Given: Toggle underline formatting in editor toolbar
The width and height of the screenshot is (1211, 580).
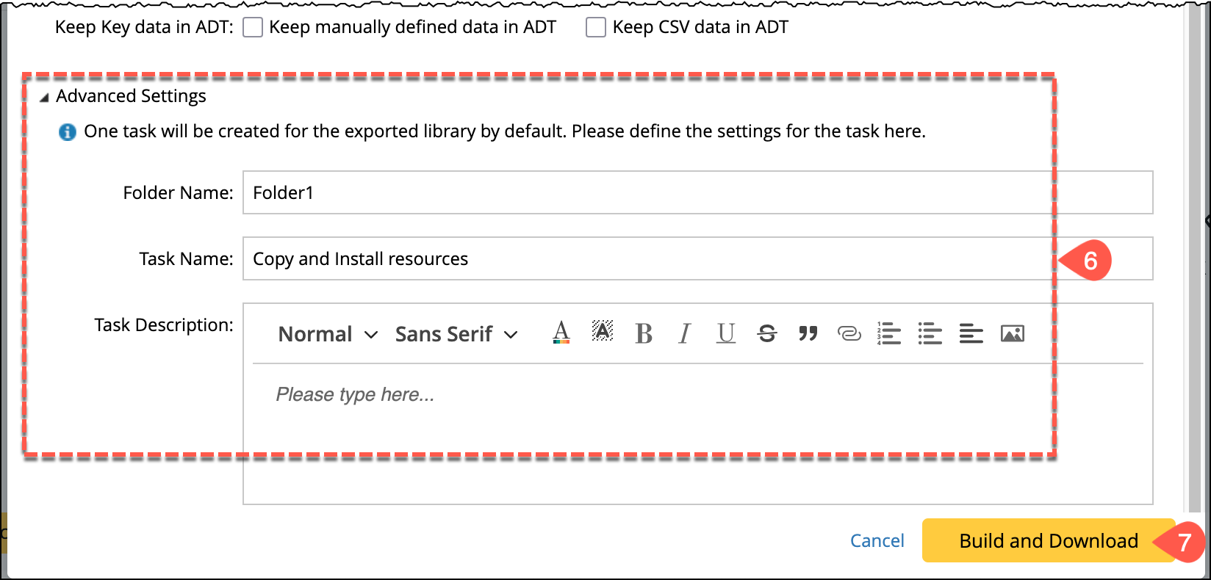Looking at the screenshot, I should pyautogui.click(x=726, y=334).
